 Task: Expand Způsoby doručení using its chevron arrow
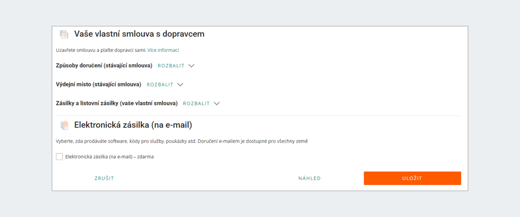[192, 66]
